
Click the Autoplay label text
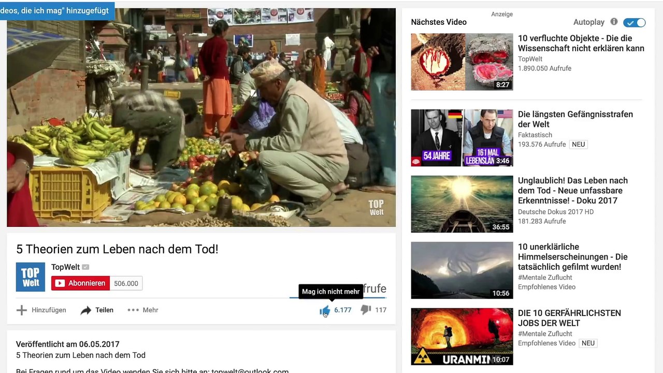[x=589, y=22]
